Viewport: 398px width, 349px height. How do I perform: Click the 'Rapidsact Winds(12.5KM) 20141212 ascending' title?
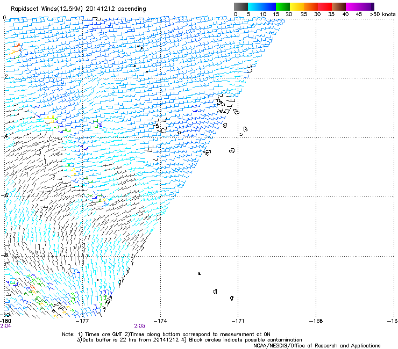[79, 9]
